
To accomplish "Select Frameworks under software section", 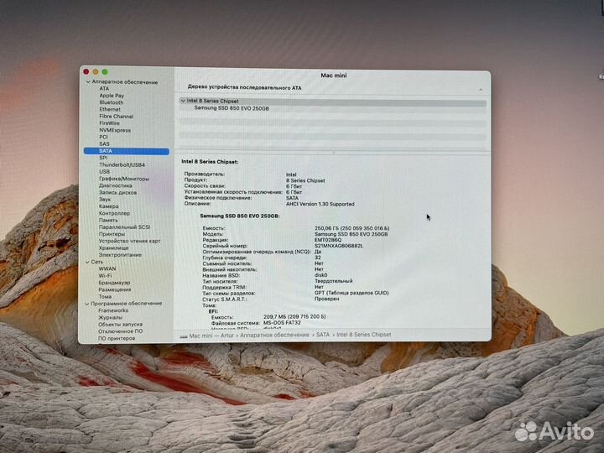I will click(x=113, y=310).
